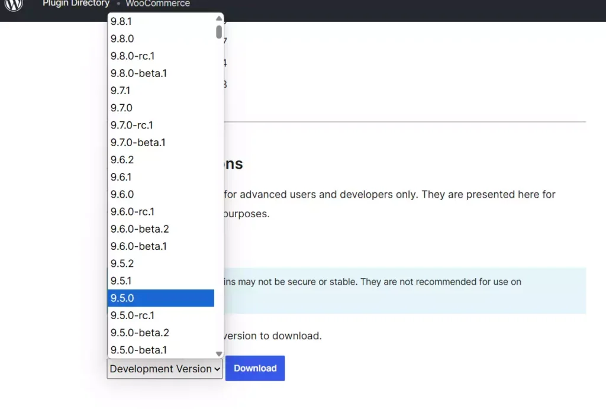
Task: Open the WooCommerce breadcrumb link
Action: [x=157, y=4]
